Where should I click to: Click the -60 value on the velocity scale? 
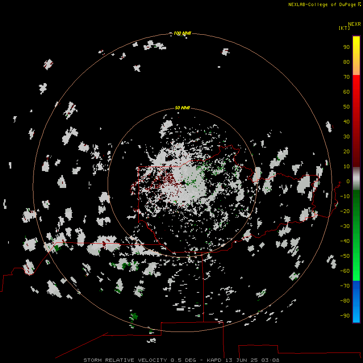(x=345, y=271)
